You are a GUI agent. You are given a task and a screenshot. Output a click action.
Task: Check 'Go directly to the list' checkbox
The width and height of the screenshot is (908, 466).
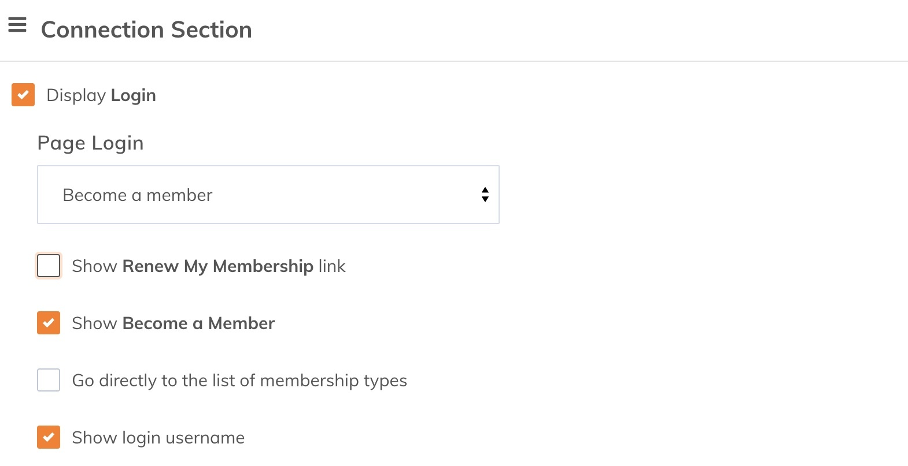(49, 381)
